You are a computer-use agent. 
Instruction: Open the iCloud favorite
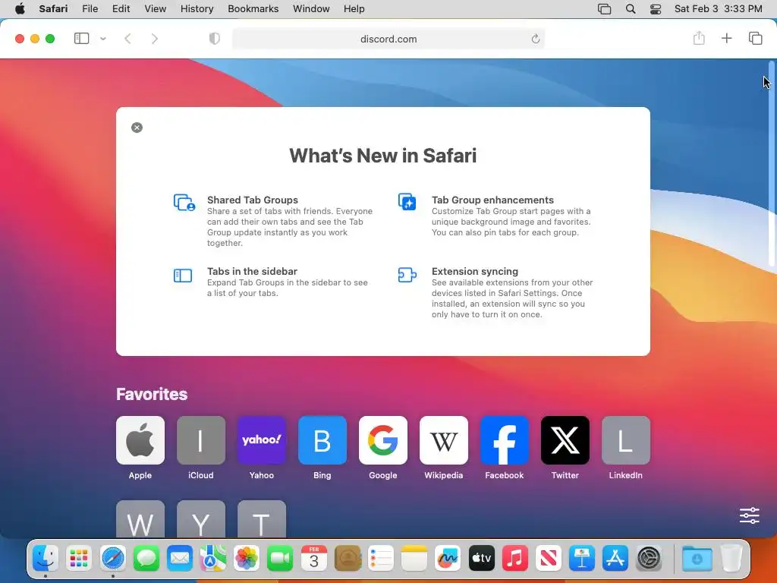pyautogui.click(x=200, y=440)
